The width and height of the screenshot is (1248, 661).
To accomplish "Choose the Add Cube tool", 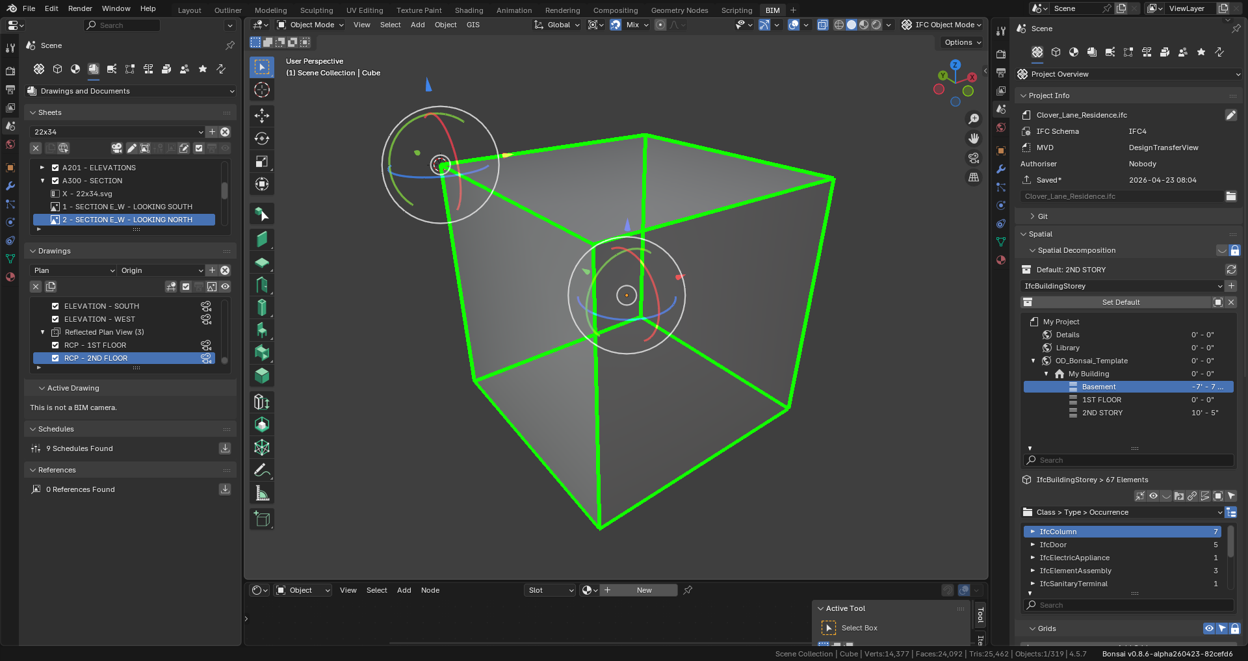I will pos(262,519).
